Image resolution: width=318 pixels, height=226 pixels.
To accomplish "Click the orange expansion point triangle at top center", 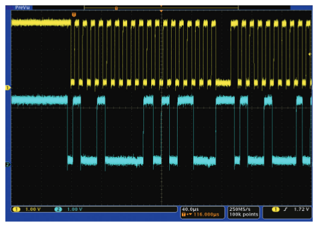I will pyautogui.click(x=161, y=11).
